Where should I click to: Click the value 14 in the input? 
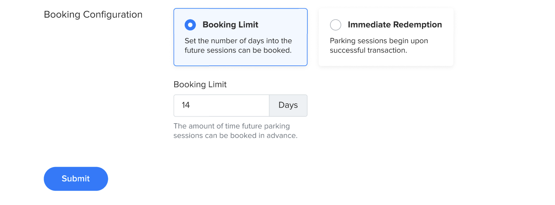[186, 105]
